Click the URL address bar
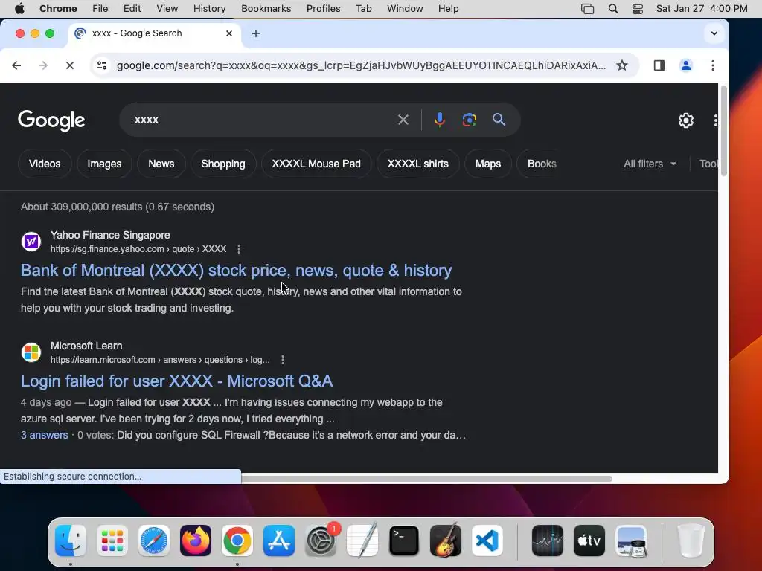Screen dimensions: 762x571 [x=361, y=65]
